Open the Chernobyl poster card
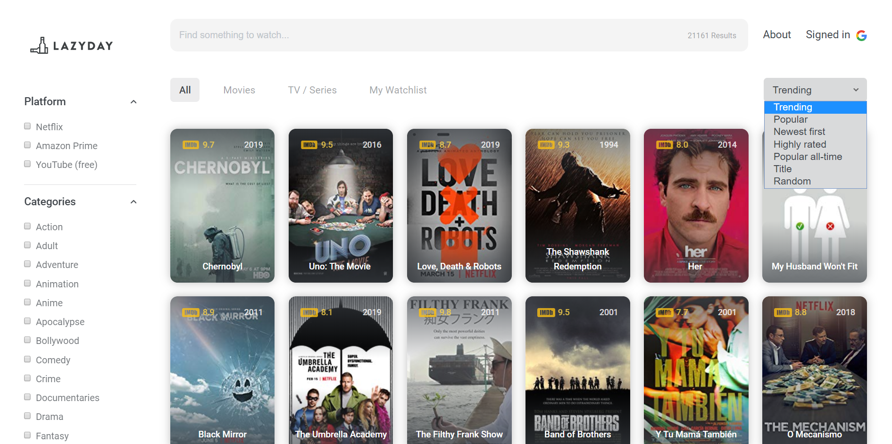This screenshot has width=892, height=444. pyautogui.click(x=222, y=206)
